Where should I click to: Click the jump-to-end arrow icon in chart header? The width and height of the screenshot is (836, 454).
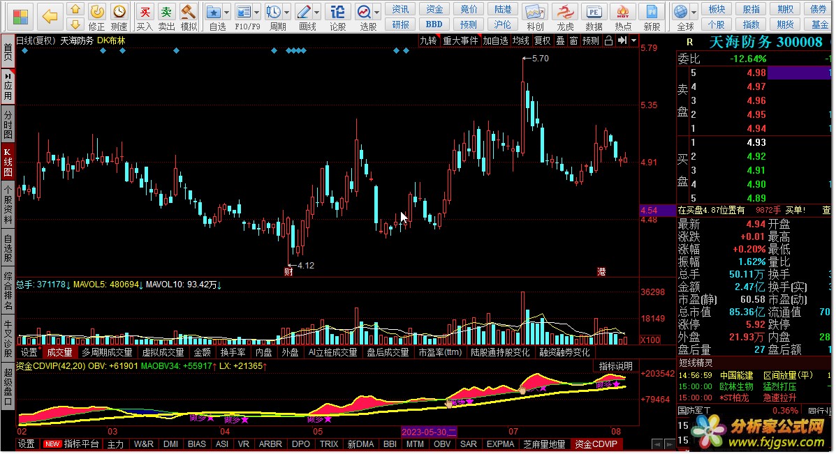pyautogui.click(x=622, y=40)
